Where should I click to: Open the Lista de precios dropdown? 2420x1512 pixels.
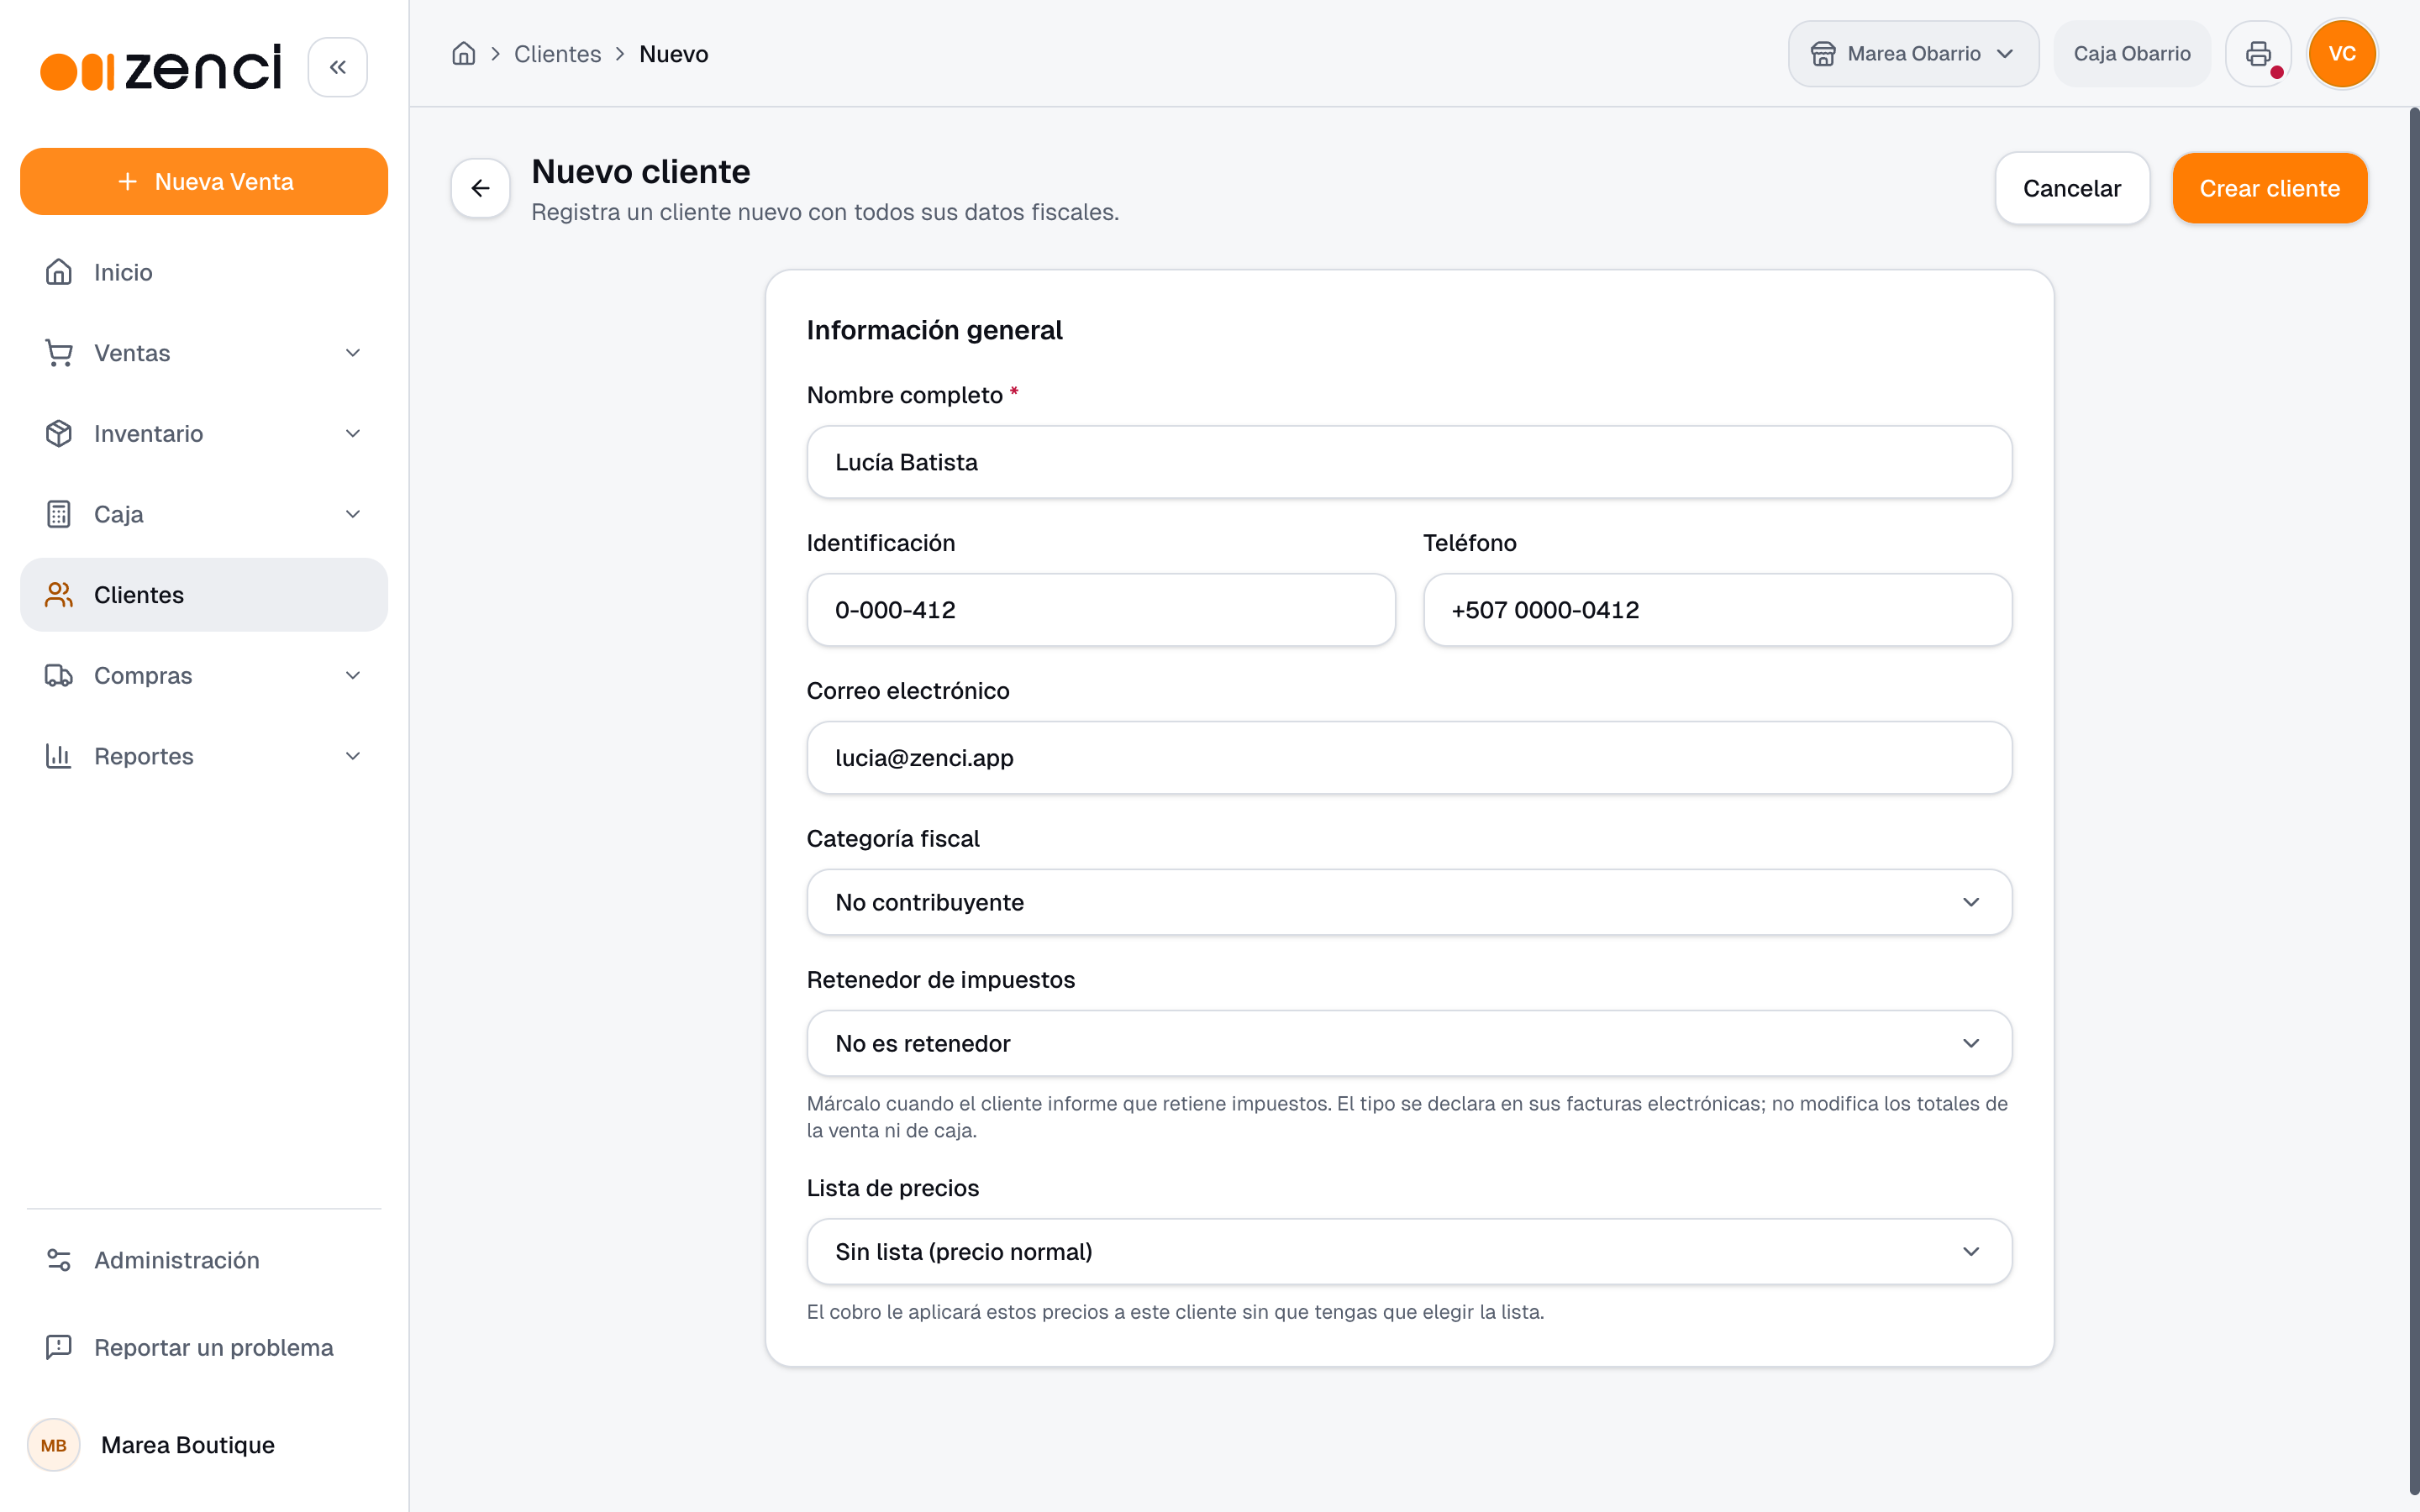(x=1409, y=1252)
